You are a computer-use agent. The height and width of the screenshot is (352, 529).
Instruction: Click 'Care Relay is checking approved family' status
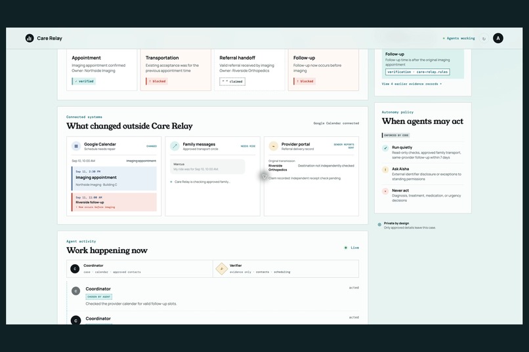[x=202, y=182]
